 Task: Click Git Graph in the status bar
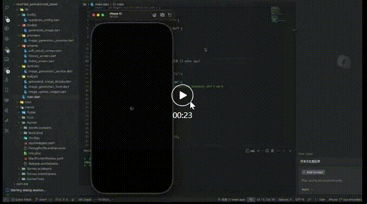click(85, 199)
